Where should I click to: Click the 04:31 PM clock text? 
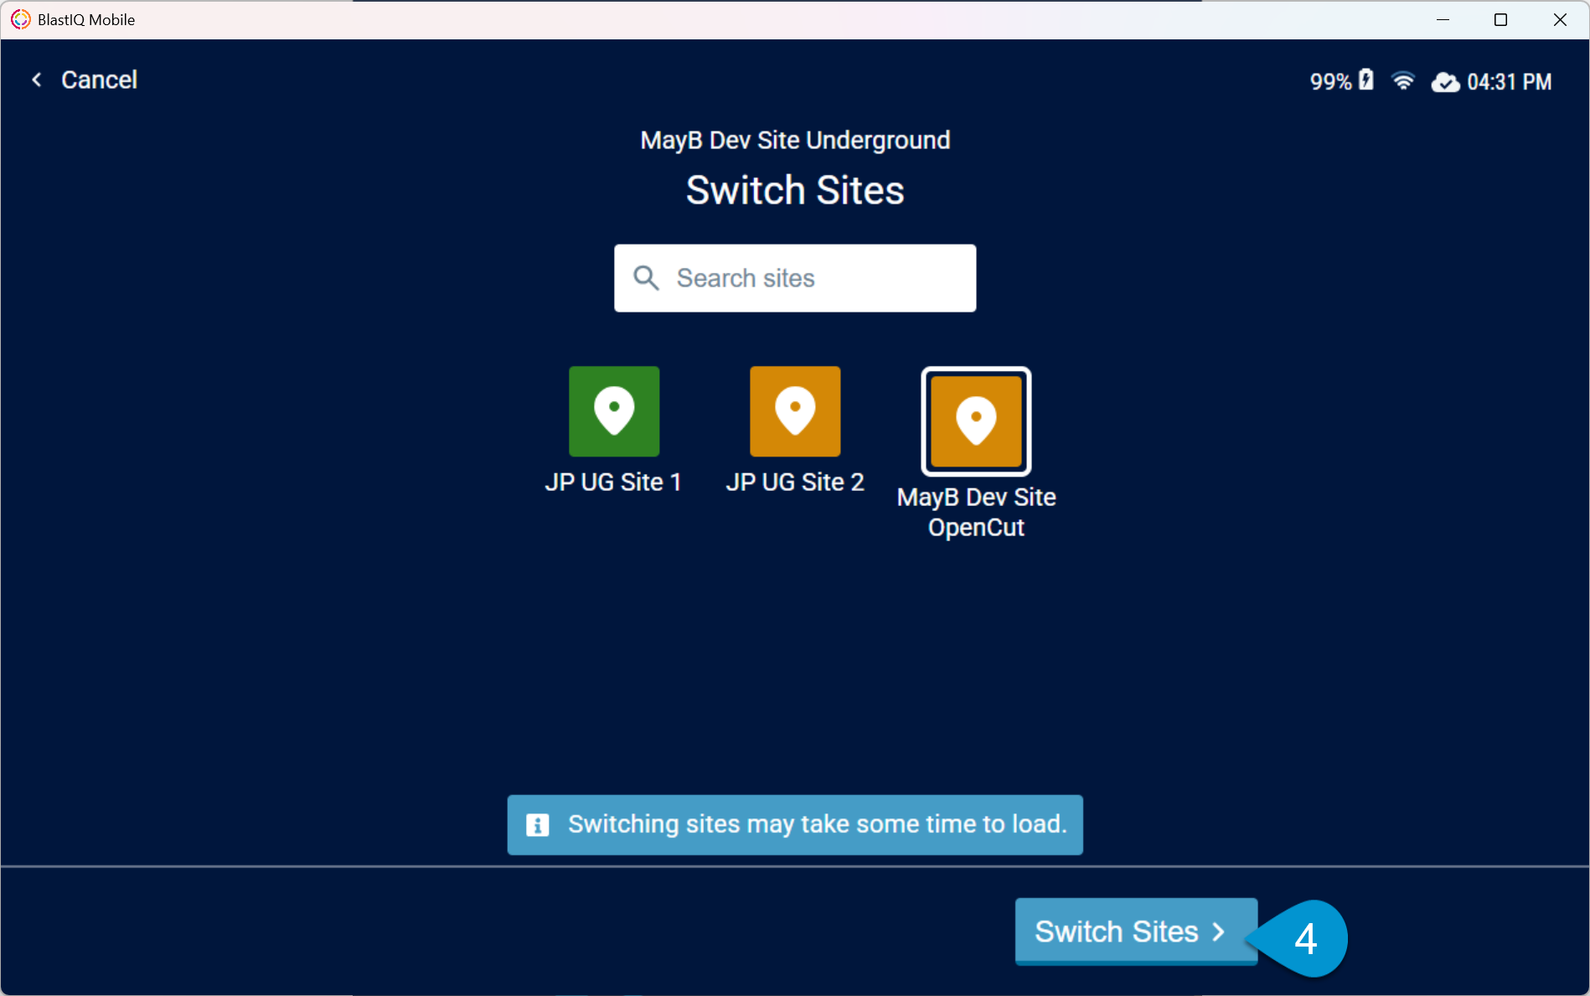tap(1510, 82)
